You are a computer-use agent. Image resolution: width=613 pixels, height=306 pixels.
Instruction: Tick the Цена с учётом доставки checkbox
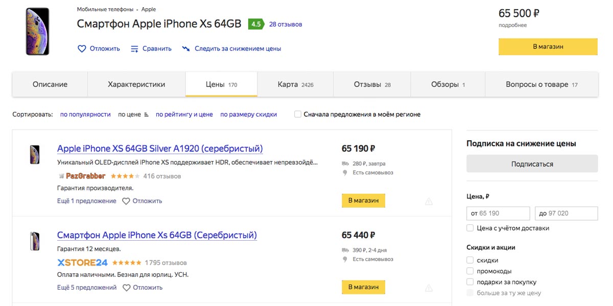pyautogui.click(x=470, y=228)
